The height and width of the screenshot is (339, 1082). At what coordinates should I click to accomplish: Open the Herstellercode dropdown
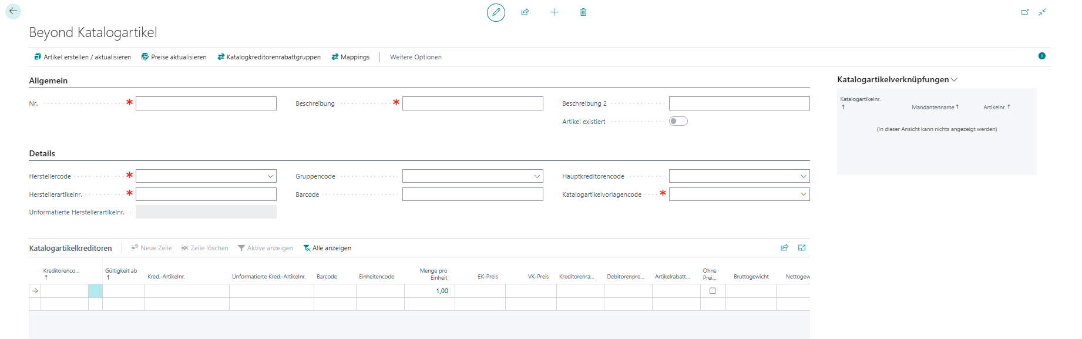[270, 176]
